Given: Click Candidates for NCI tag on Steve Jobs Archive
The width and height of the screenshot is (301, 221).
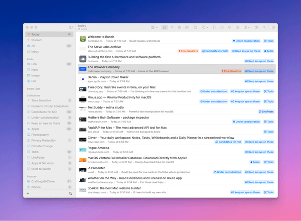Looking at the screenshot, I should pos(215,51).
